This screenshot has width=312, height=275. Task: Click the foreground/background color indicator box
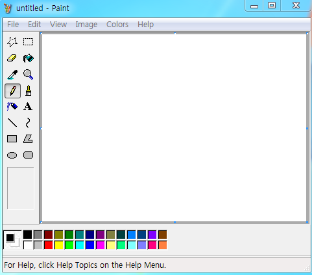click(x=12, y=240)
